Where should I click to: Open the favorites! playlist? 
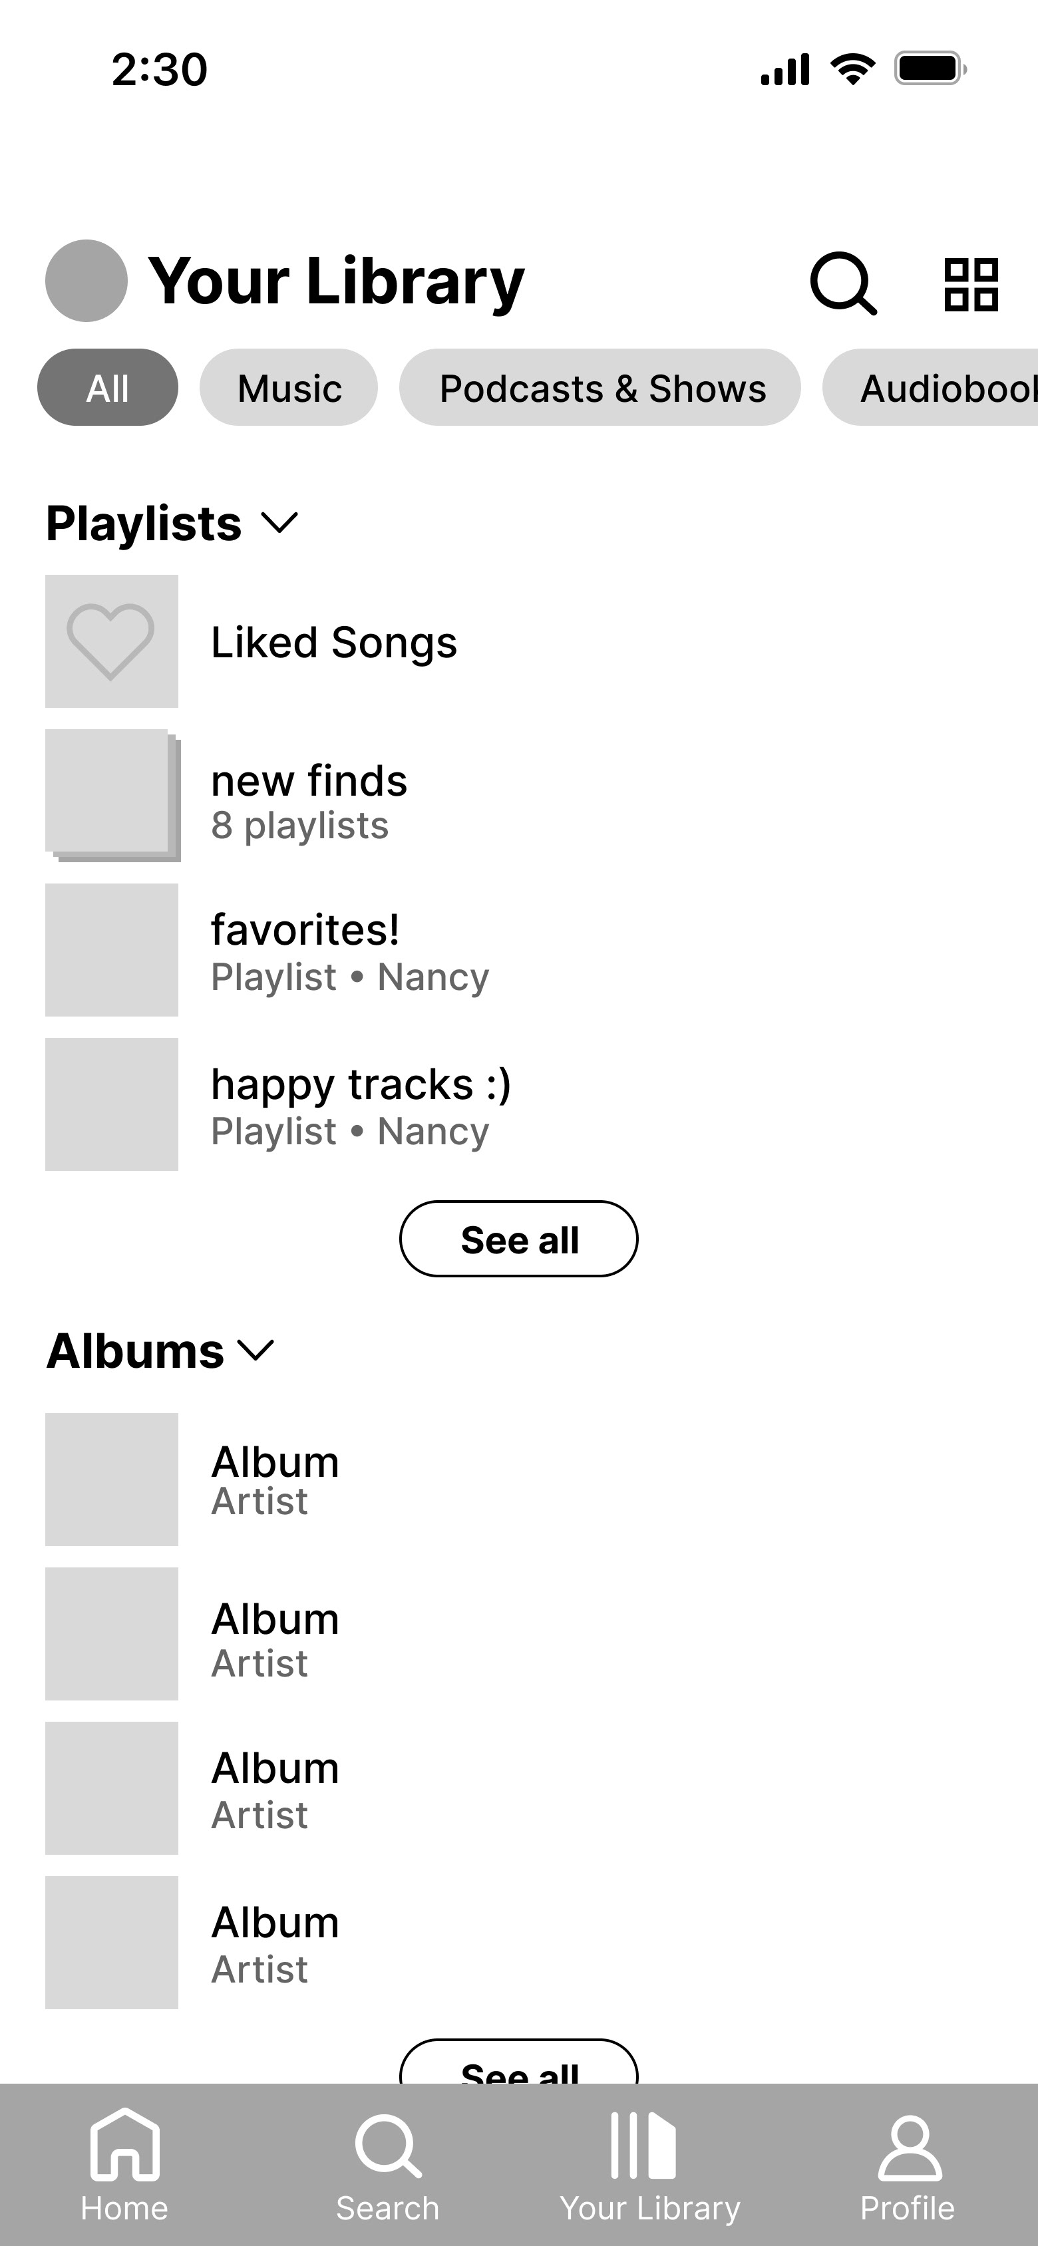click(x=519, y=951)
